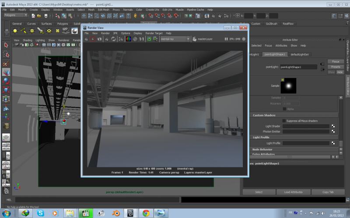This screenshot has width=350, height=218.
Task: Choose the Lasso select tool
Action: [6, 54]
